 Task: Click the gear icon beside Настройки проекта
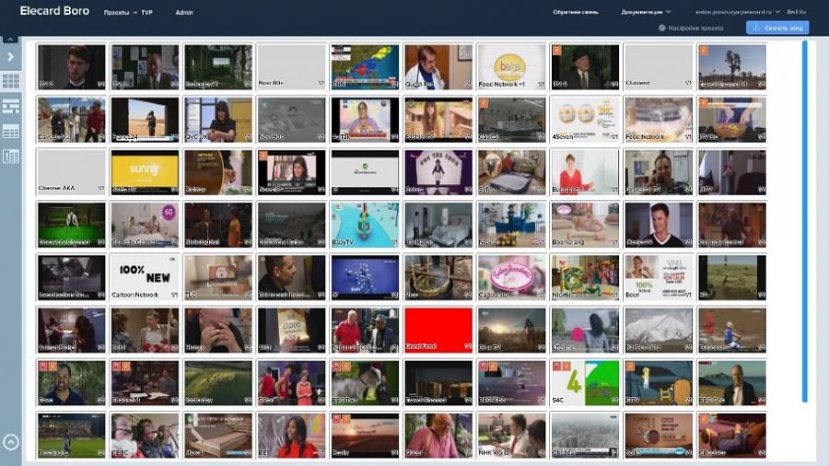click(662, 29)
